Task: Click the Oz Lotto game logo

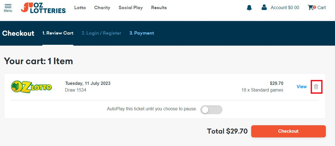Action: (x=31, y=87)
